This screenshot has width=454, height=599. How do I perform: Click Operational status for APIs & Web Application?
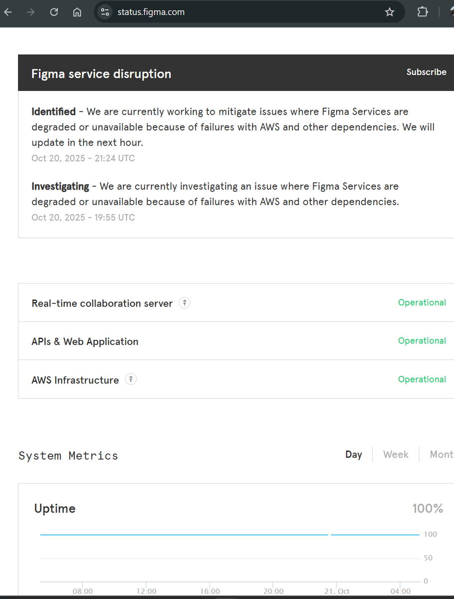(422, 341)
